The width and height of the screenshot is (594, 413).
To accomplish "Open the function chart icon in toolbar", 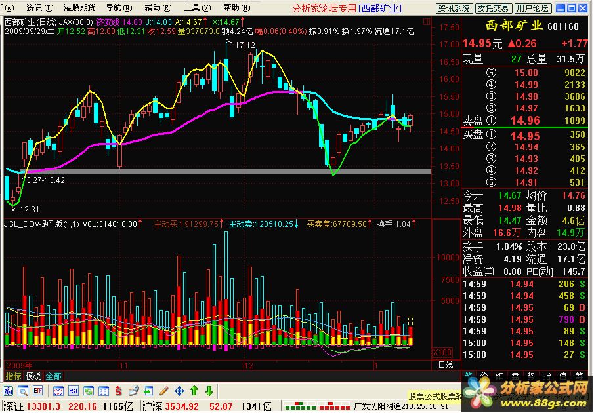I will pyautogui.click(x=8, y=391).
